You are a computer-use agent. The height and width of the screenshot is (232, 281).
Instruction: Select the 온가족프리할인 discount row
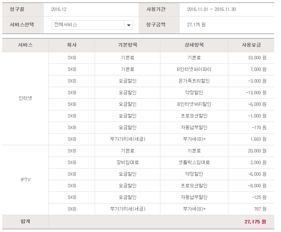(x=194, y=81)
